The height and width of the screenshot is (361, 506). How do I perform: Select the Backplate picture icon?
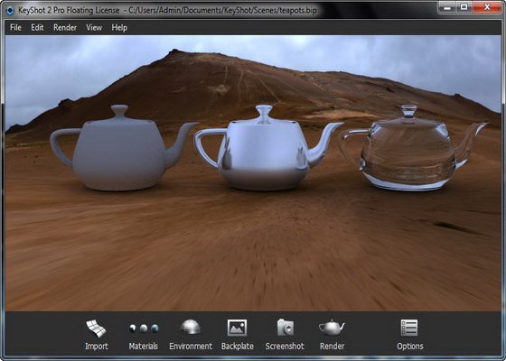pyautogui.click(x=237, y=328)
